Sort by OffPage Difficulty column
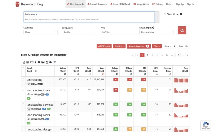Viewport: 211px width, 132px height. coord(131,74)
